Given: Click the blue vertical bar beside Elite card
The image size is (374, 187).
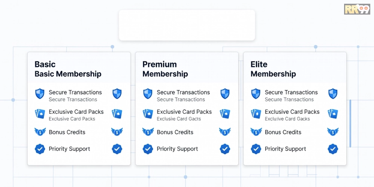Looking at the screenshot, I should tap(350, 123).
